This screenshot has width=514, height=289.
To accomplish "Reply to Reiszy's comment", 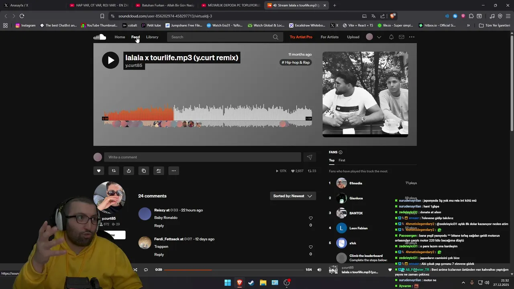I will point(159,226).
